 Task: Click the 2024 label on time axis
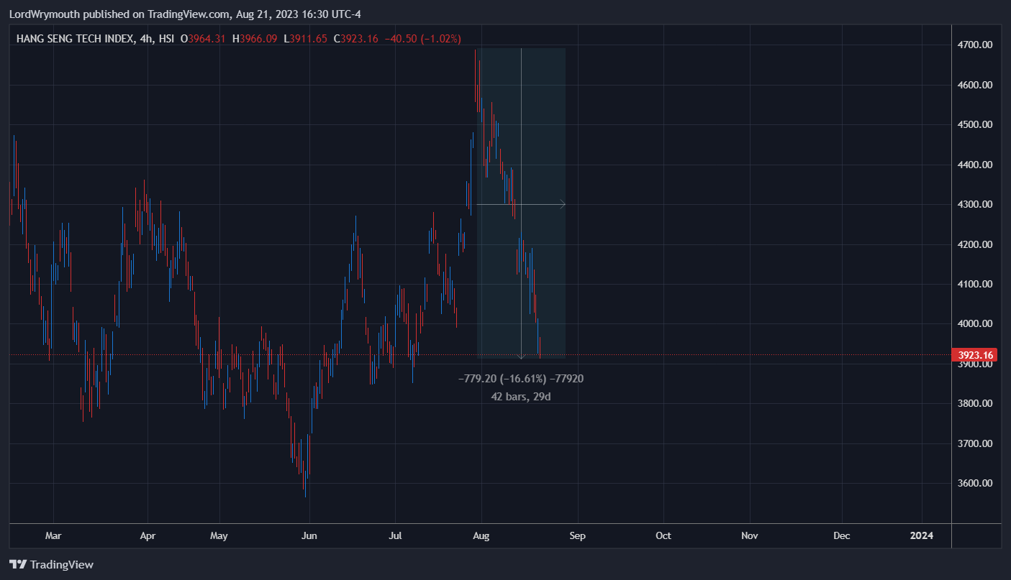[x=922, y=536]
